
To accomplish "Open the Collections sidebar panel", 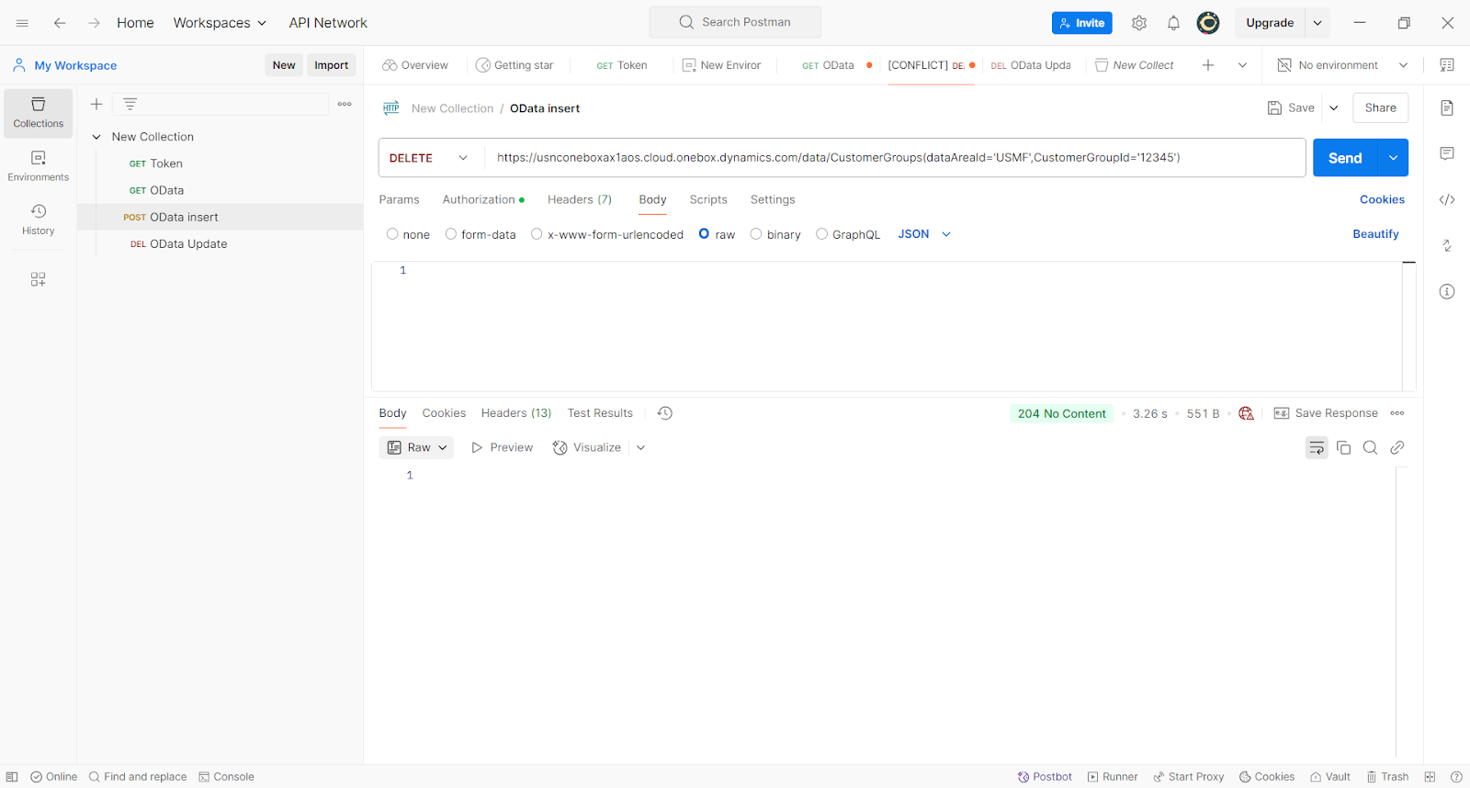I will 39,113.
